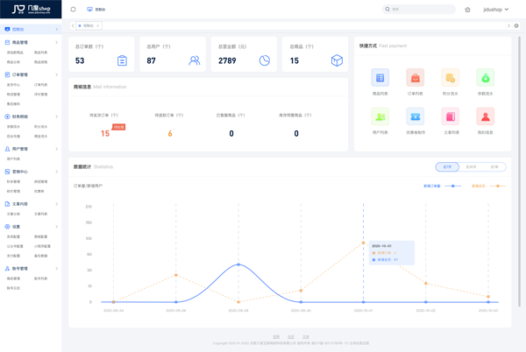This screenshot has width=526, height=352.
Task: Open the 文章列表 pink book shortcut
Action: [x=451, y=116]
